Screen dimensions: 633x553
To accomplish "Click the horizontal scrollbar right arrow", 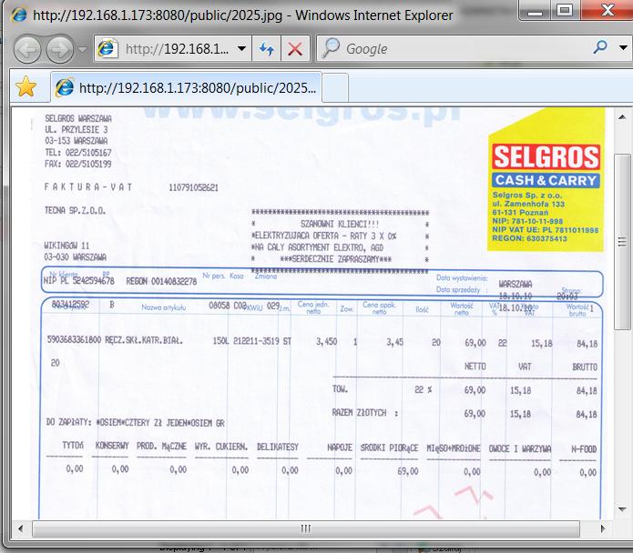I will click(x=603, y=528).
